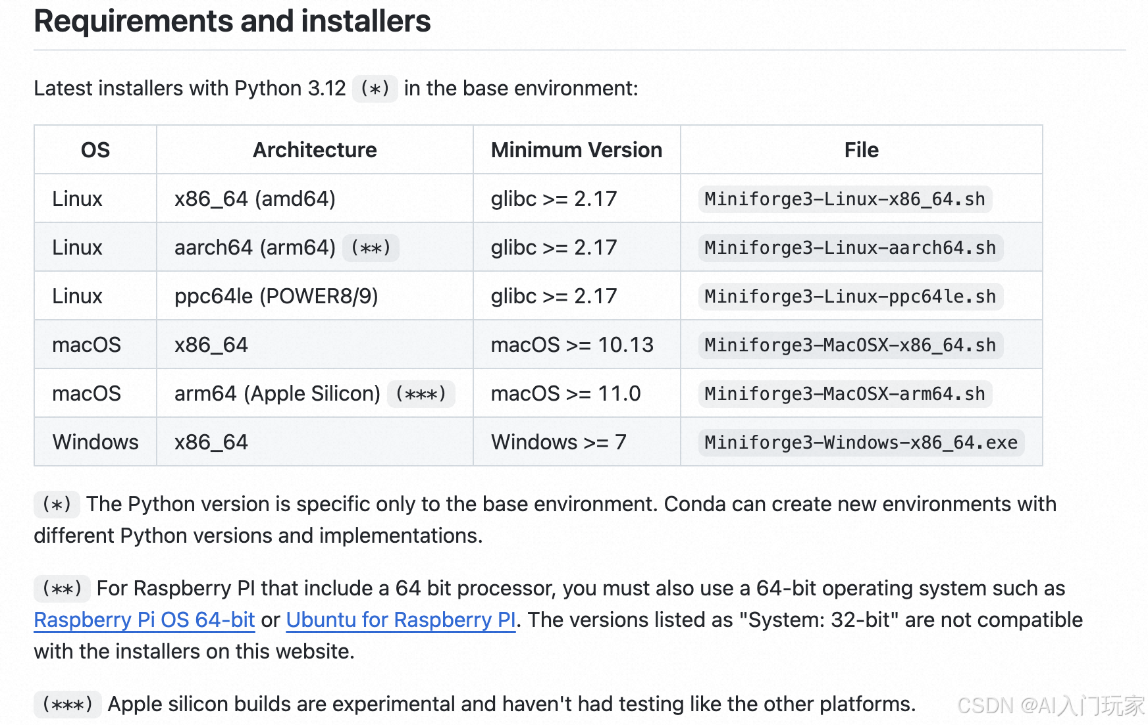Click the File column header

coord(861,150)
